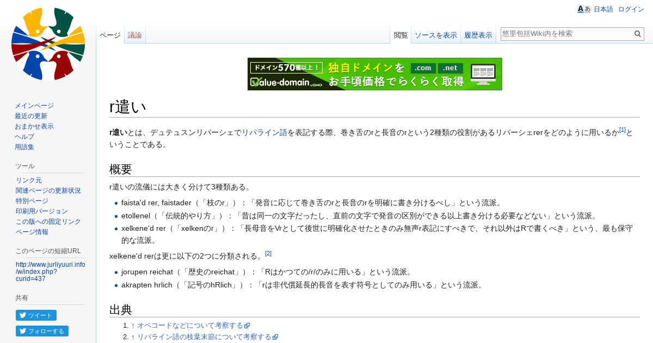Open the 履歴表示 history tab
653x343 pixels.
point(478,35)
